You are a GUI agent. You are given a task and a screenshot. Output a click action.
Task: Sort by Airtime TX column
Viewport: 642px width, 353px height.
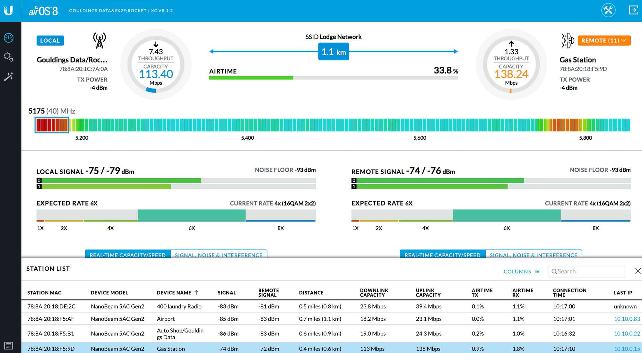pyautogui.click(x=482, y=292)
